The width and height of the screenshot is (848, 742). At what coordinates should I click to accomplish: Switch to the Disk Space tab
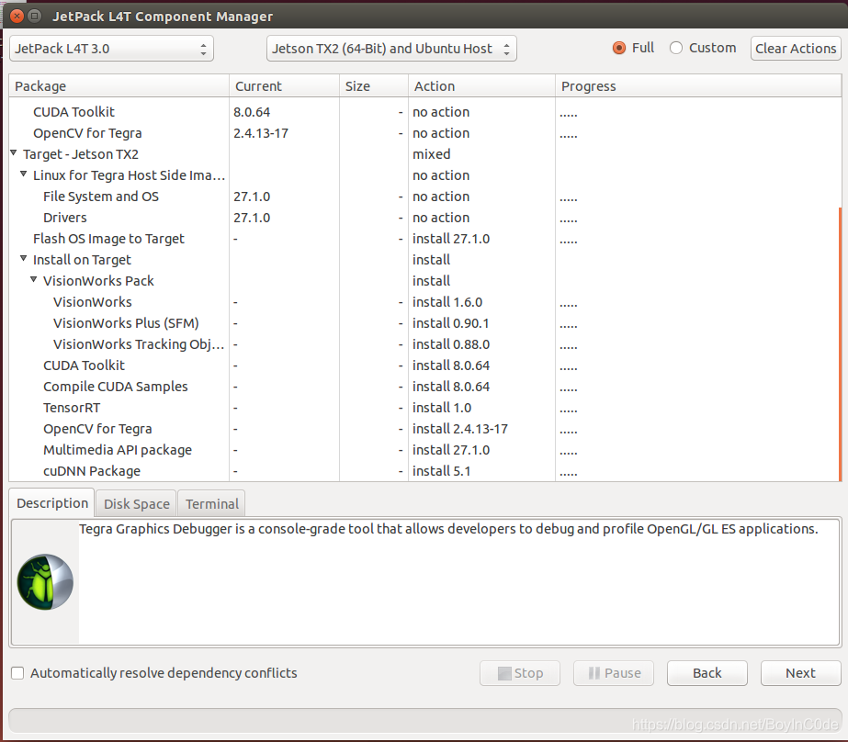(136, 503)
